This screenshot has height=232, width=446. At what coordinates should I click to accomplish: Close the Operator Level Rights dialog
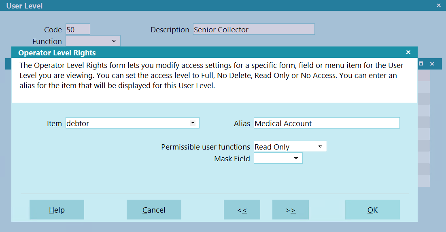pyautogui.click(x=408, y=52)
